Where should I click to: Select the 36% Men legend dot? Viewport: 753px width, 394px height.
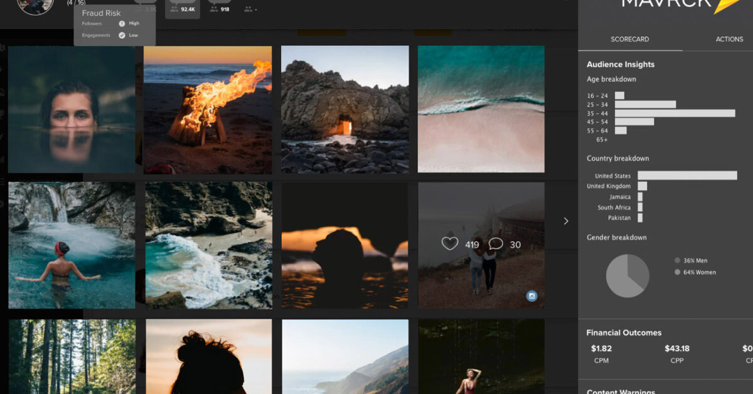coord(677,260)
